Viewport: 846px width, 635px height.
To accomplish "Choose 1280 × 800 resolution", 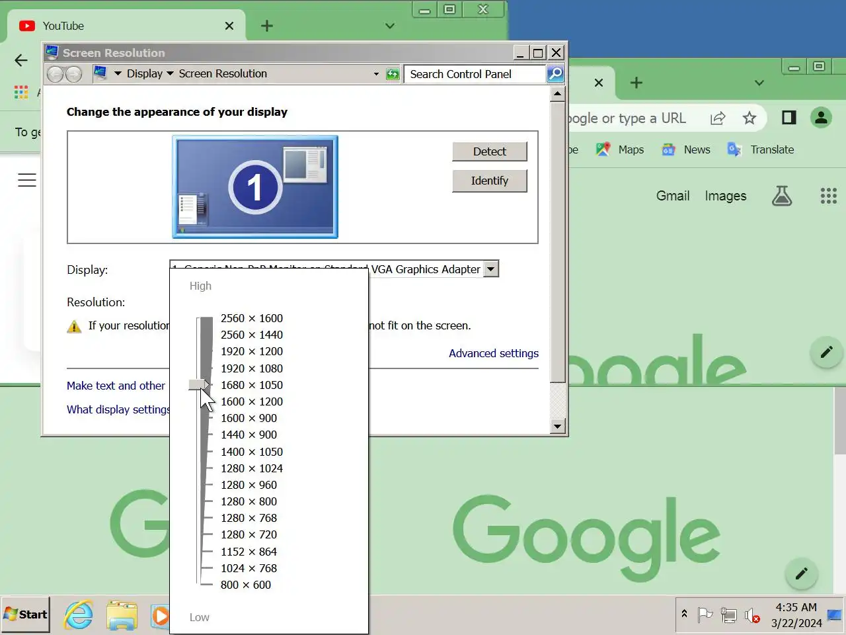I will point(249,501).
